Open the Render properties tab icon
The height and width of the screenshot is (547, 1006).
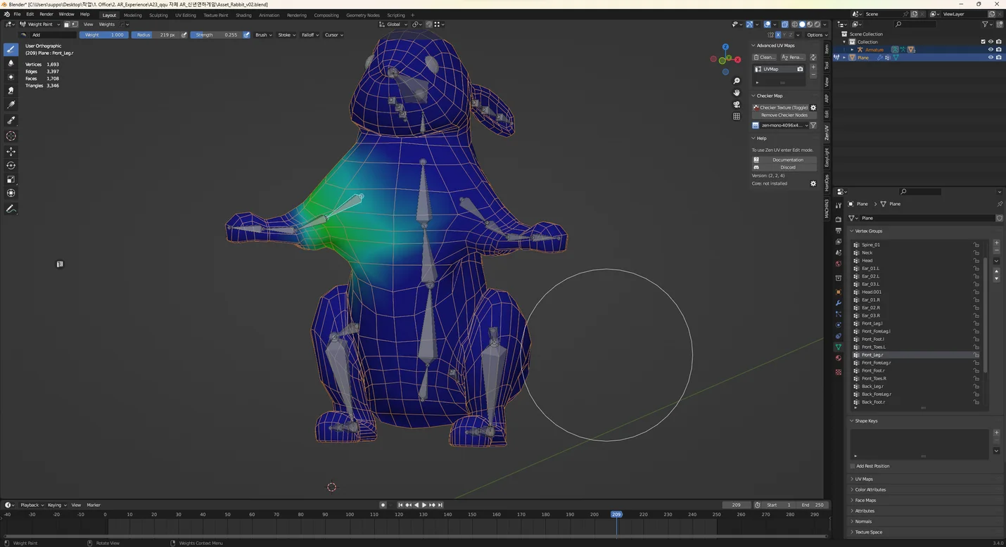[838, 219]
